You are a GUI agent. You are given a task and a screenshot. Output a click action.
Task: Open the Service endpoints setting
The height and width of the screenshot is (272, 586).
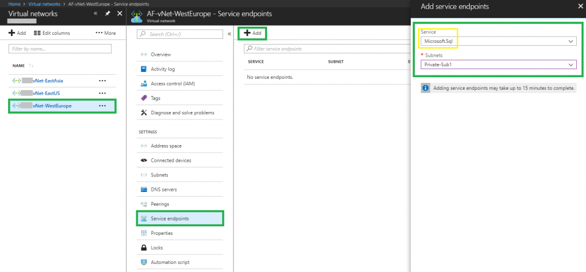(180, 219)
